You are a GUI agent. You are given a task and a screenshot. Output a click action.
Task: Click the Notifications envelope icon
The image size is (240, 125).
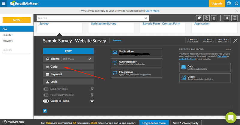coord(115,52)
